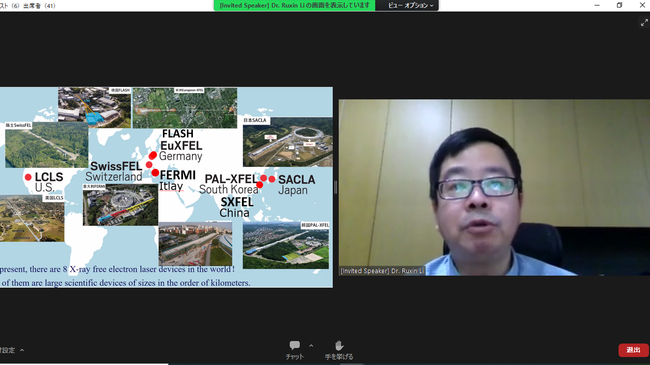
Task: Click the 韩国PAL-XFEL aerial photo
Action: pos(286,245)
